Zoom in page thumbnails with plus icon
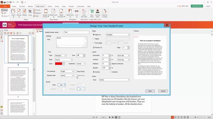213x119 pixels. click(x=33, y=33)
